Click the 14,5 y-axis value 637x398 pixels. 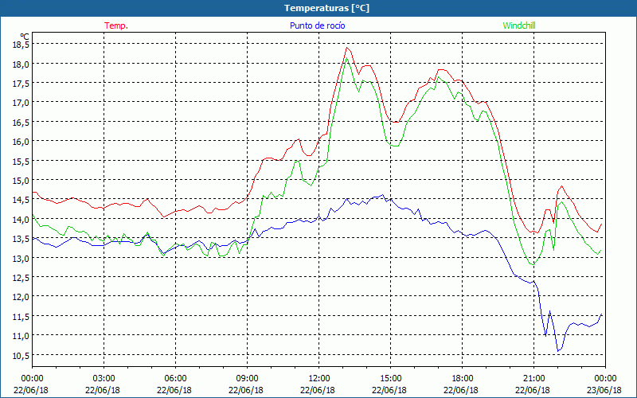[21, 200]
